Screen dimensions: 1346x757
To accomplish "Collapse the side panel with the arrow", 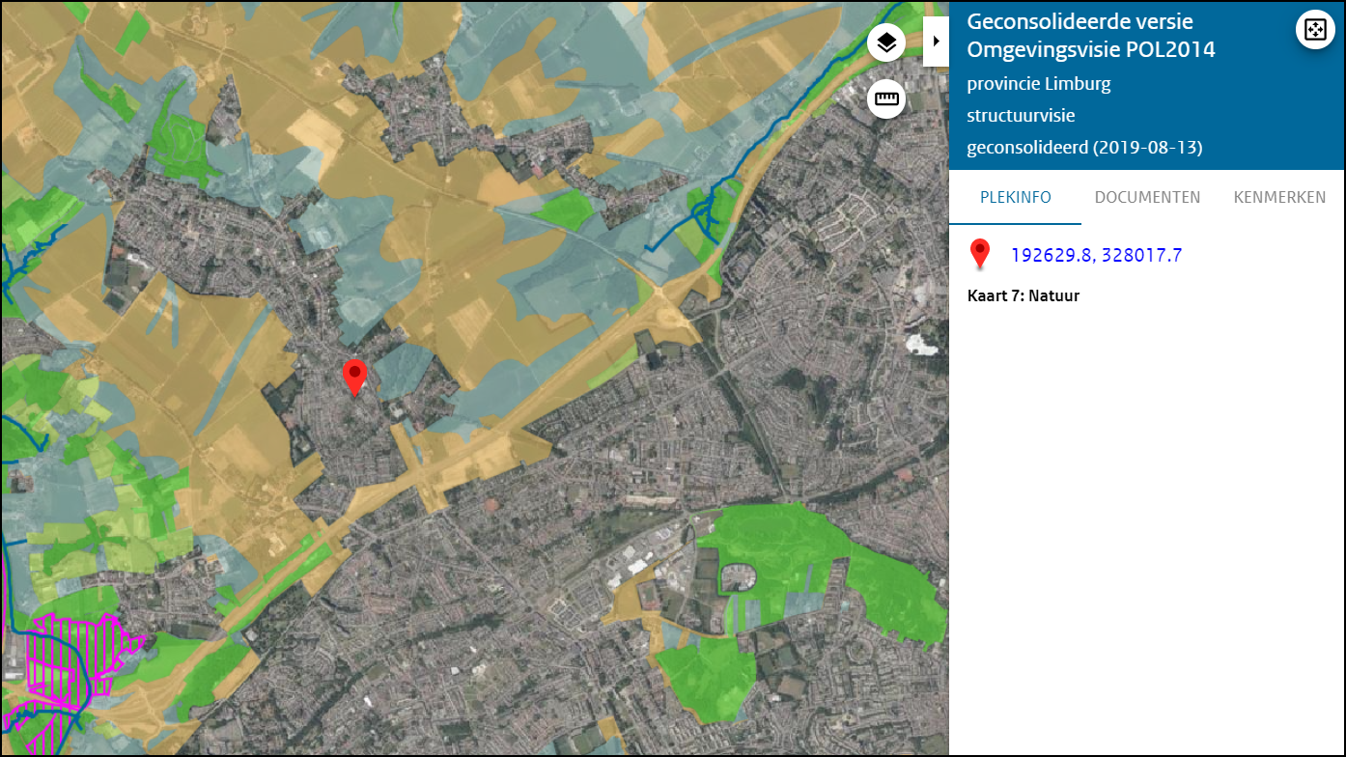I will [x=936, y=42].
